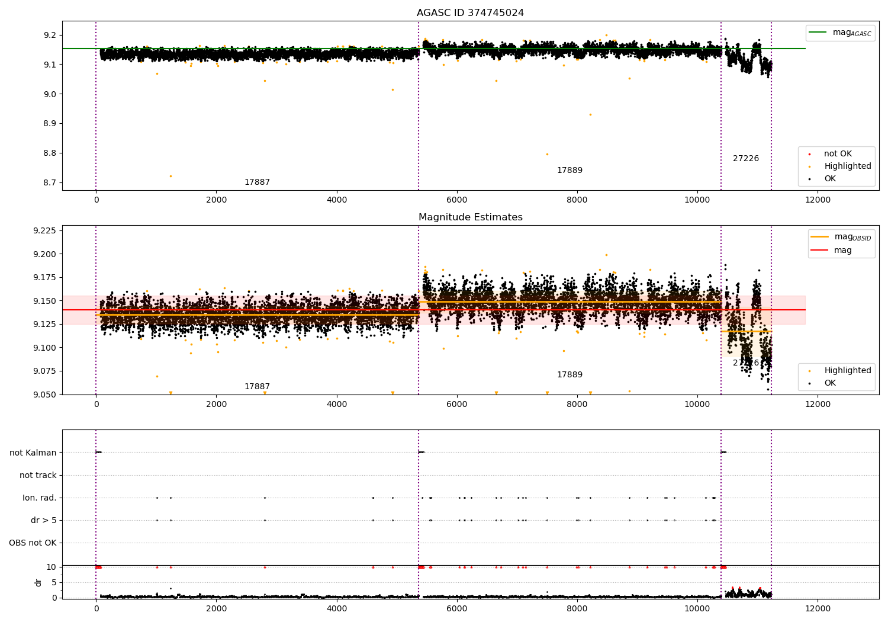The image size is (888, 622).
Task: Click tick label 10 on the dr axis
Action: pos(52,568)
